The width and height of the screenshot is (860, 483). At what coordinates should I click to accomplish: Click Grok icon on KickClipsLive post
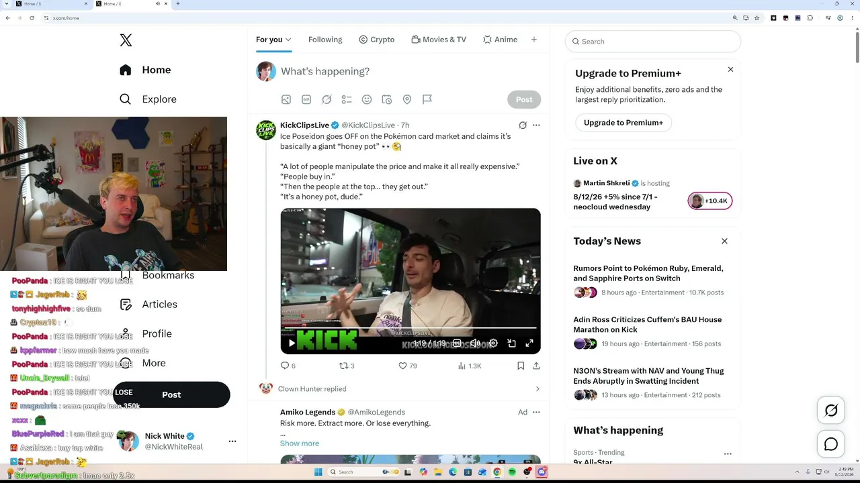[x=523, y=125]
